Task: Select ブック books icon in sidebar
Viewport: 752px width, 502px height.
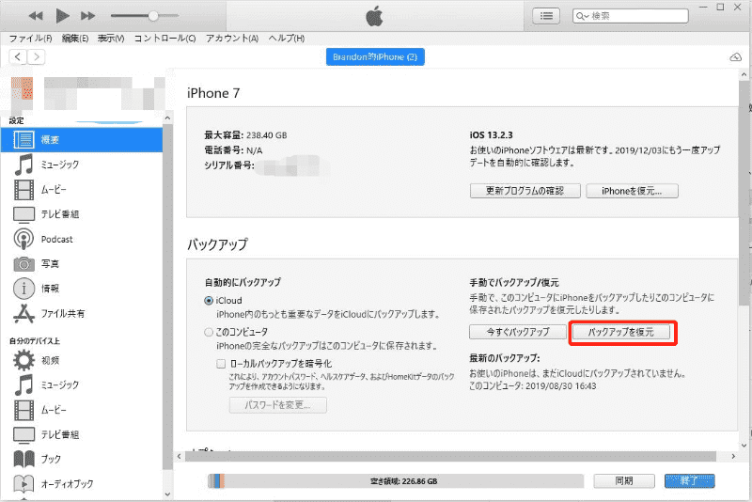Action: [24, 459]
